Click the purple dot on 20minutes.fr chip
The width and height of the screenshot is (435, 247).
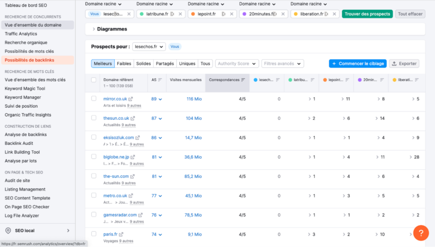(244, 14)
